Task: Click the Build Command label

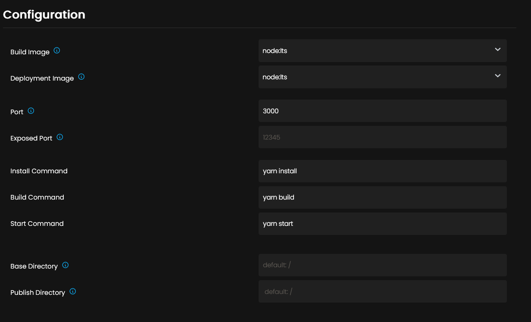Action: (x=37, y=197)
